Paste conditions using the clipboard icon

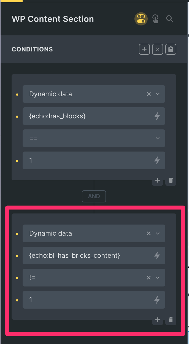click(x=171, y=49)
